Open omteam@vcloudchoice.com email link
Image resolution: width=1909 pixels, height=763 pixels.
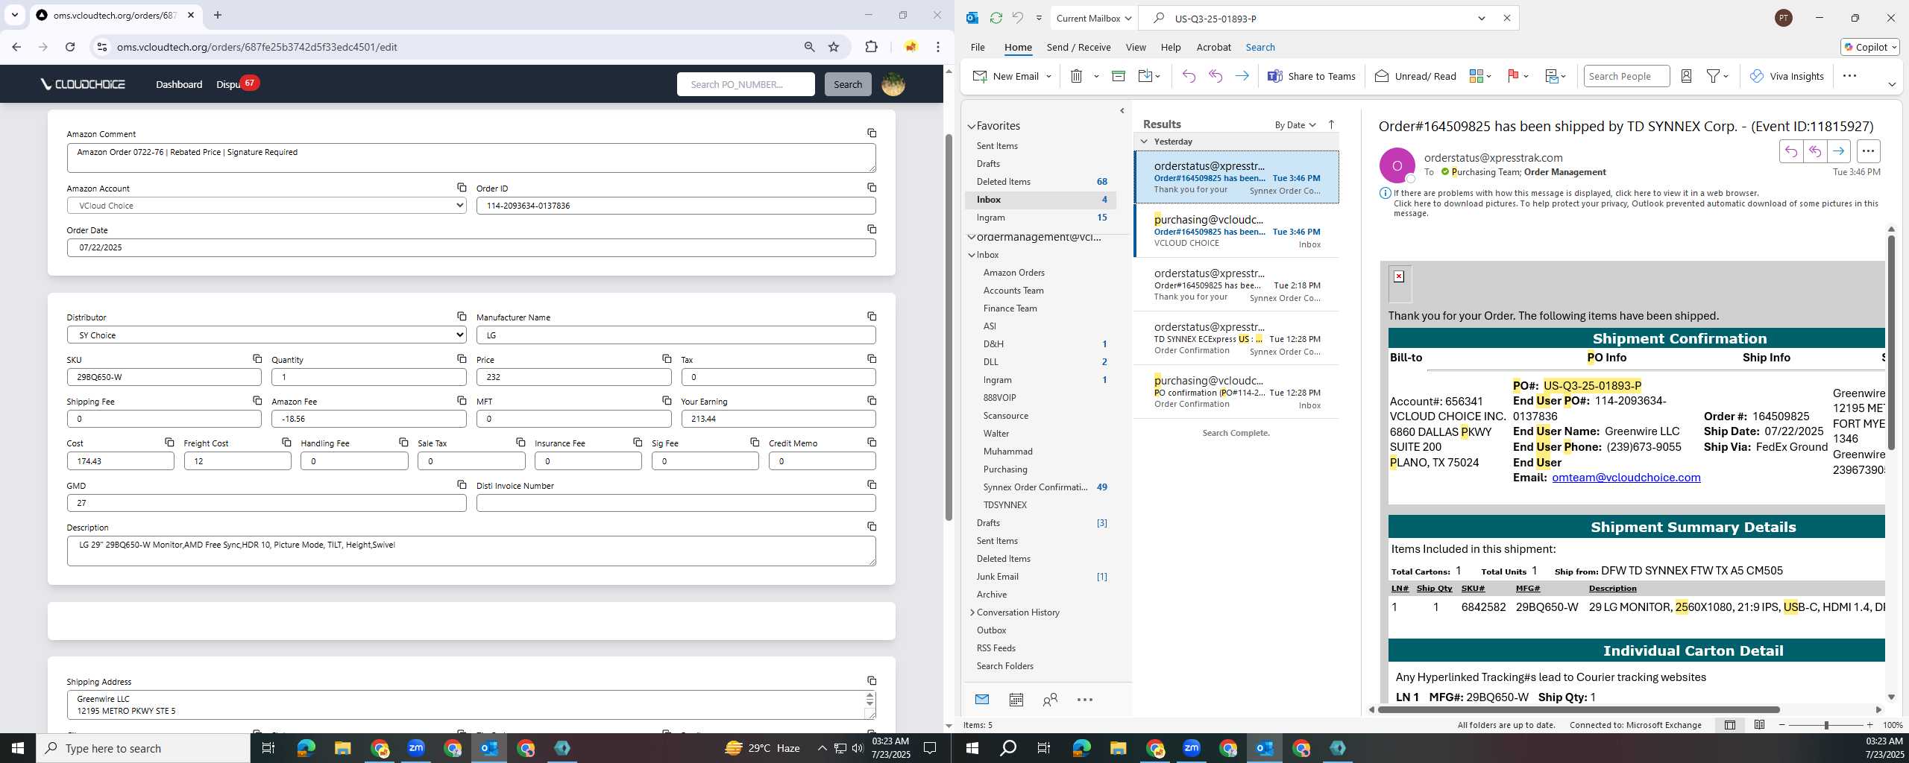pyautogui.click(x=1626, y=478)
